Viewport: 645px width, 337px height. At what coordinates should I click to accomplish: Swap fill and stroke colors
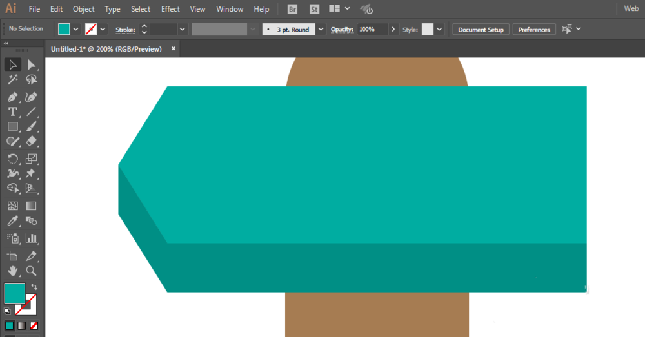34,287
